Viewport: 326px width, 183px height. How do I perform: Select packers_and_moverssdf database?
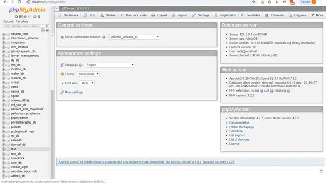pyautogui.click(x=27, y=109)
